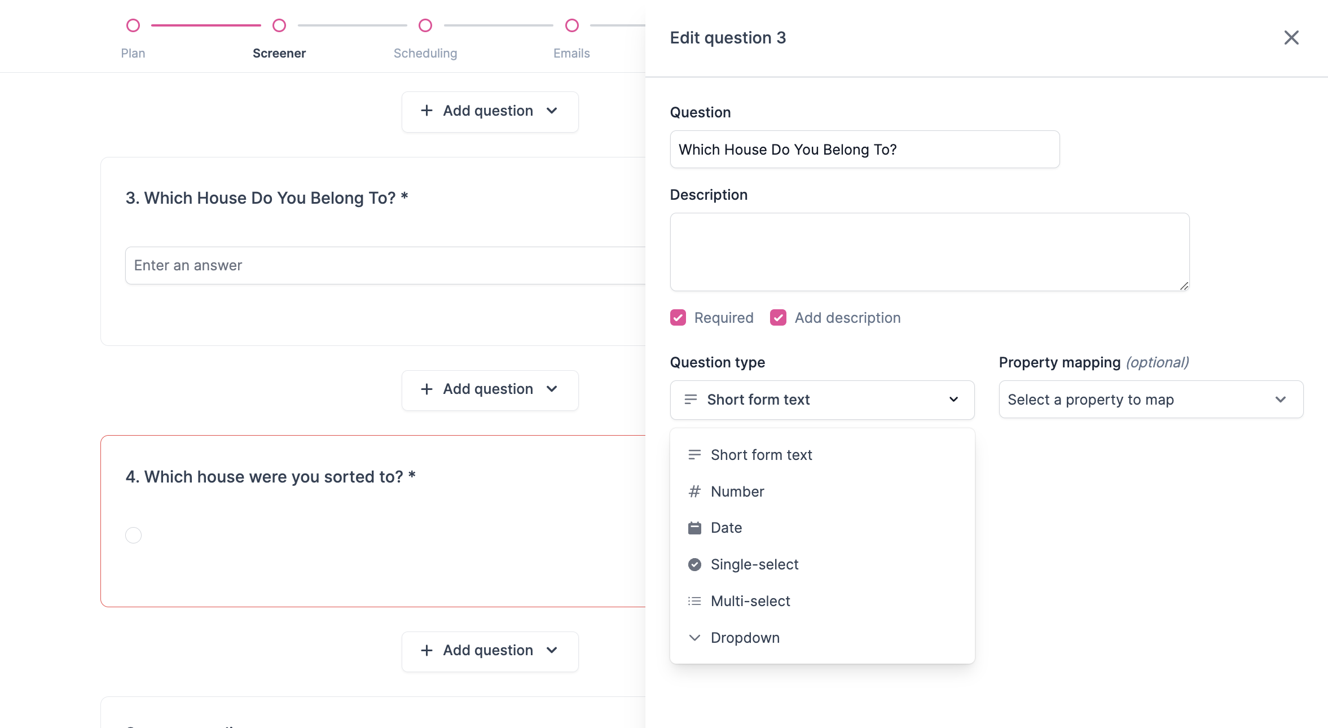
Task: Click the checkmark icon beside Single-select
Action: coord(694,564)
